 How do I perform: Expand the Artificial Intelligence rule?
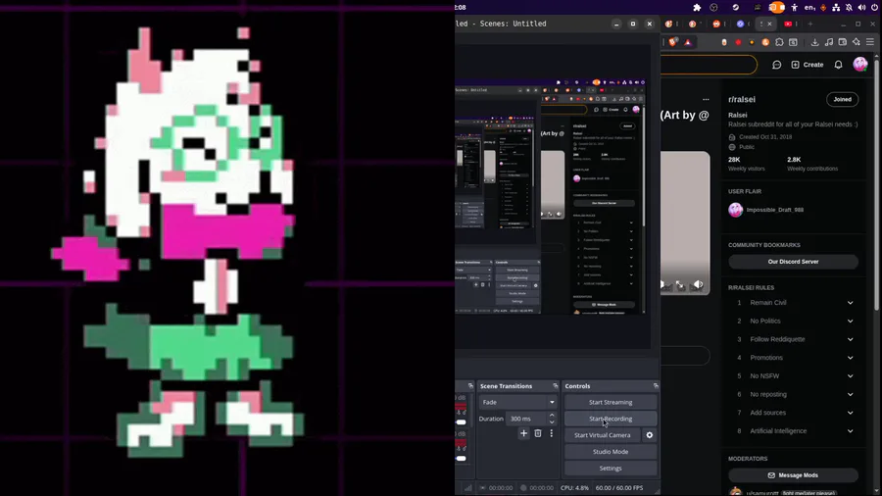(x=794, y=430)
